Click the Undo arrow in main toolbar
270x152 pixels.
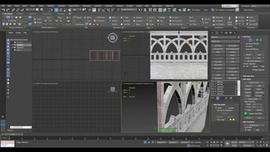(x=3, y=10)
